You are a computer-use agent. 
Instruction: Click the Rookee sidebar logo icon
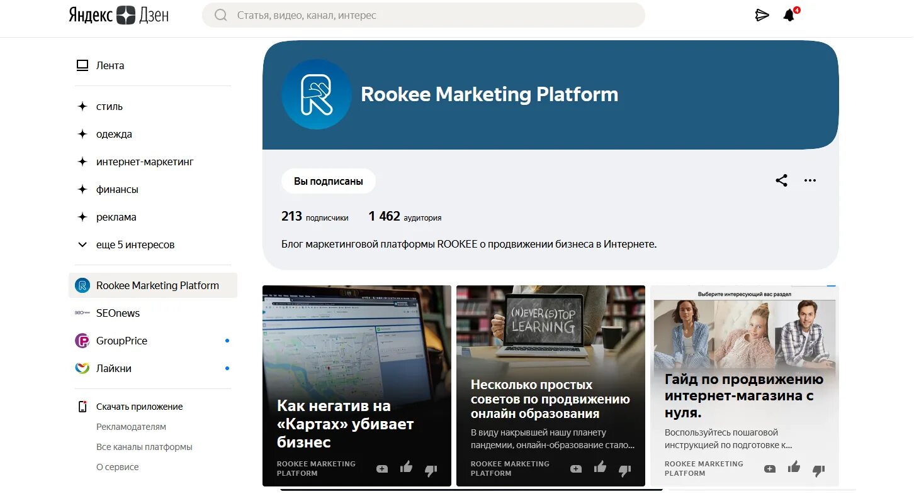82,285
